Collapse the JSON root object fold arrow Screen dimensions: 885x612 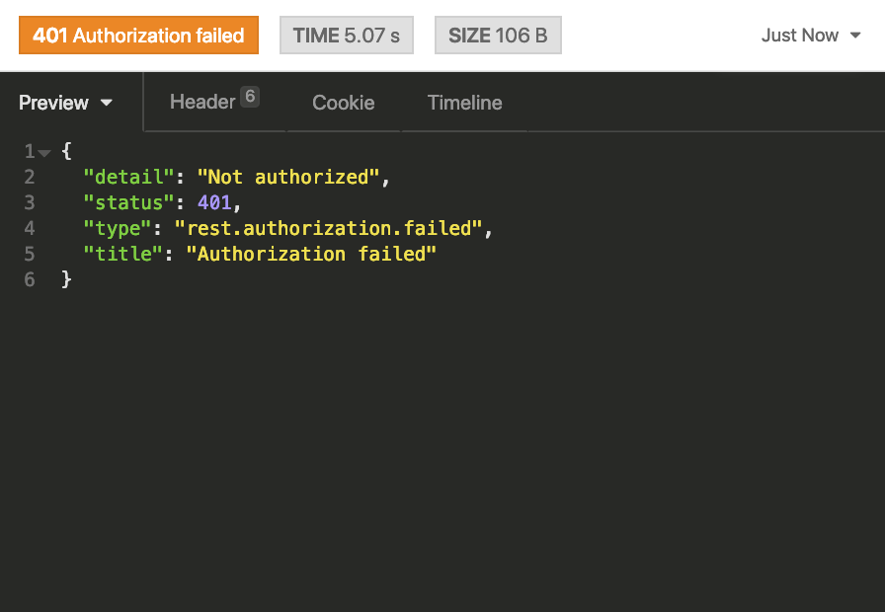(44, 152)
